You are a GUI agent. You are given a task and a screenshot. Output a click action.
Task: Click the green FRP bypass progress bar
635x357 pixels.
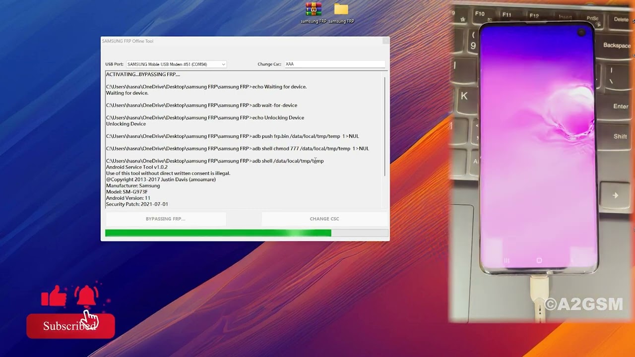pos(247,233)
